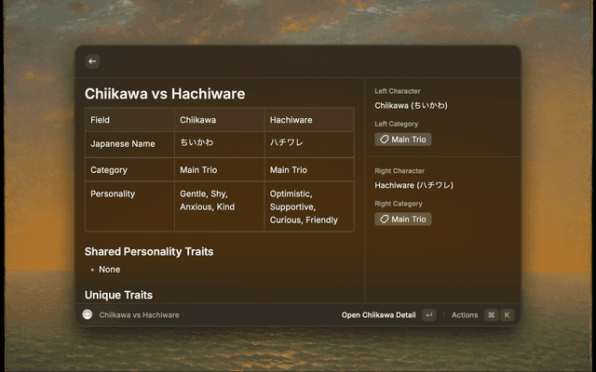
Task: Click the tag icon under Left Category
Action: (385, 139)
